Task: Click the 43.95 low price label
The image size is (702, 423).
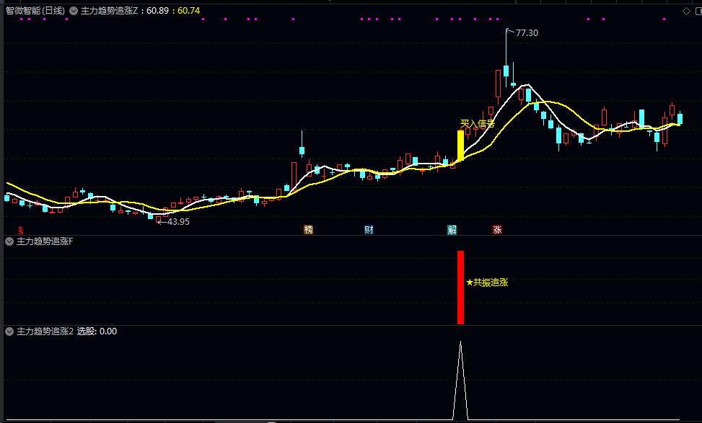Action: [x=178, y=222]
